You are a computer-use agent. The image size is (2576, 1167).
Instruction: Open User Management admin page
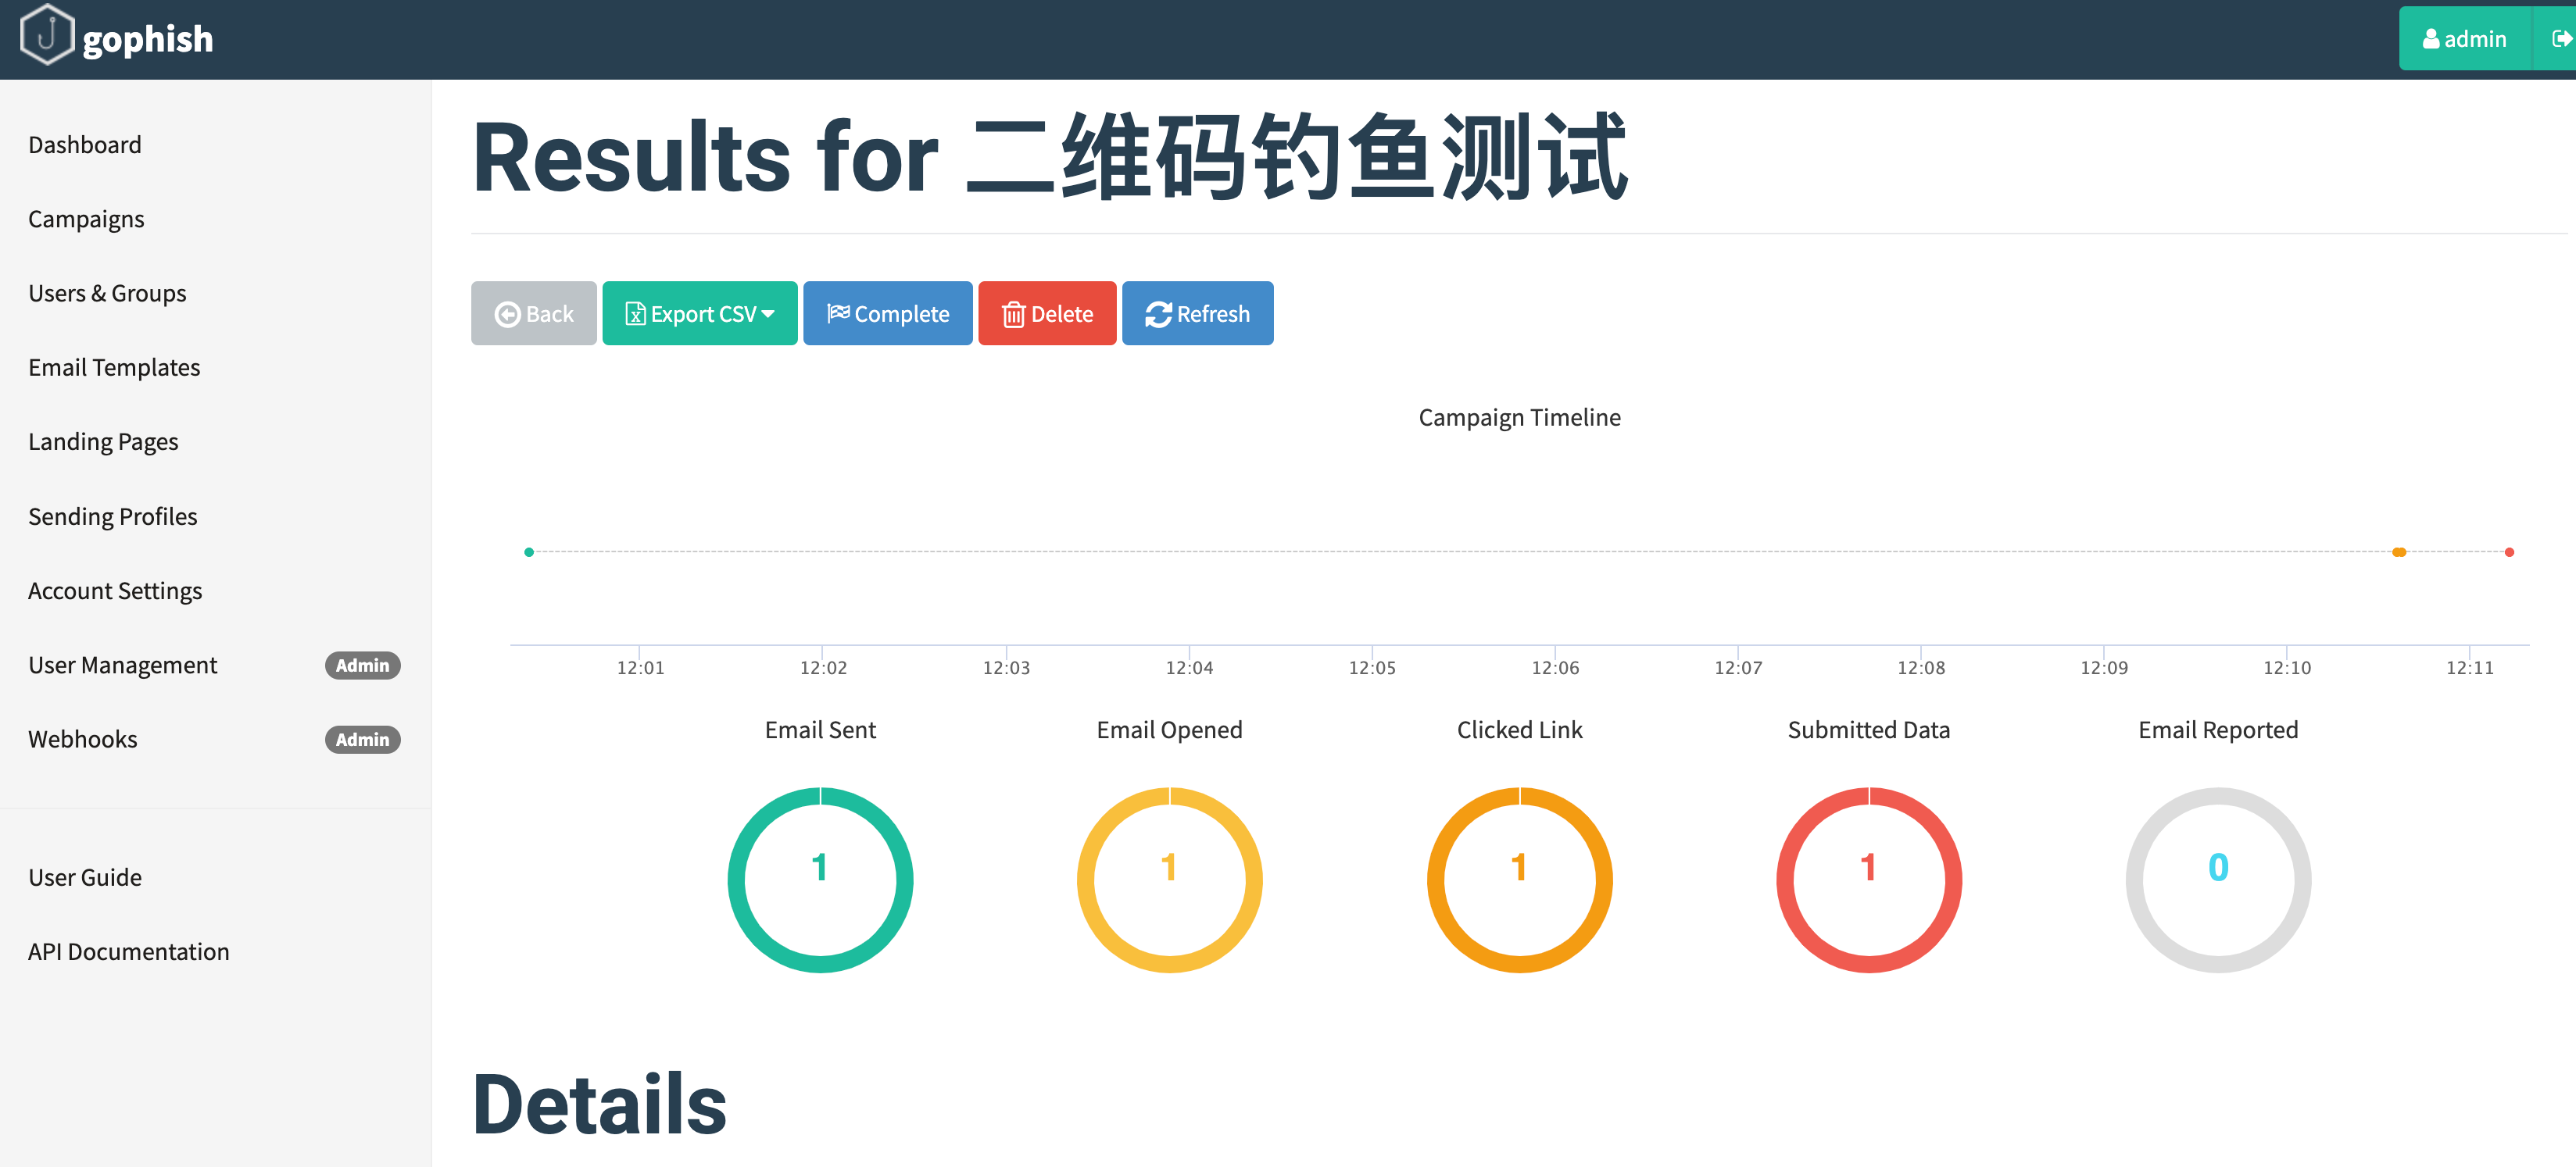[122, 666]
